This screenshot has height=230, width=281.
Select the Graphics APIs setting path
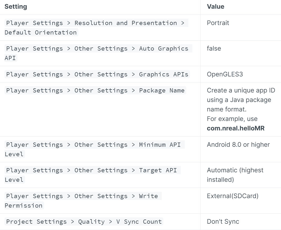97,74
